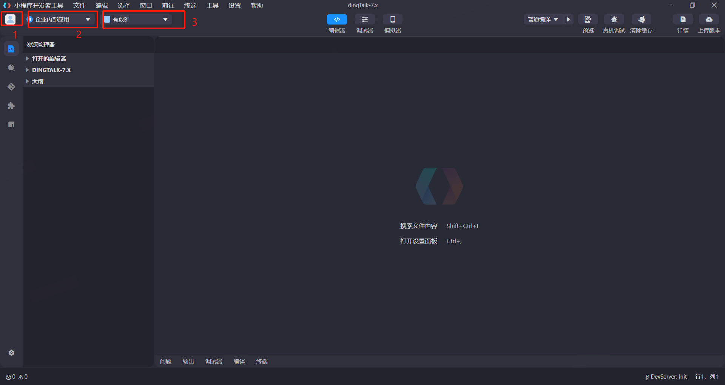Image resolution: width=725 pixels, height=385 pixels.
Task: Open the source control git icon
Action: [11, 87]
